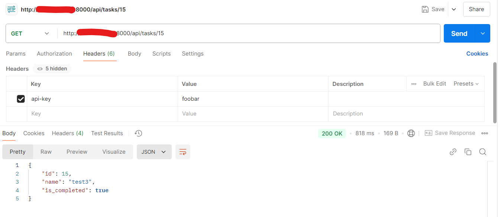
Task: Open the Presets dropdown
Action: pyautogui.click(x=466, y=84)
